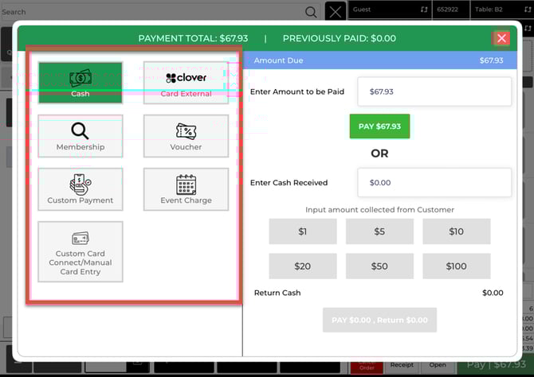This screenshot has height=377, width=534.
Task: Click the Enter Amount to be Paid field
Action: tap(434, 91)
